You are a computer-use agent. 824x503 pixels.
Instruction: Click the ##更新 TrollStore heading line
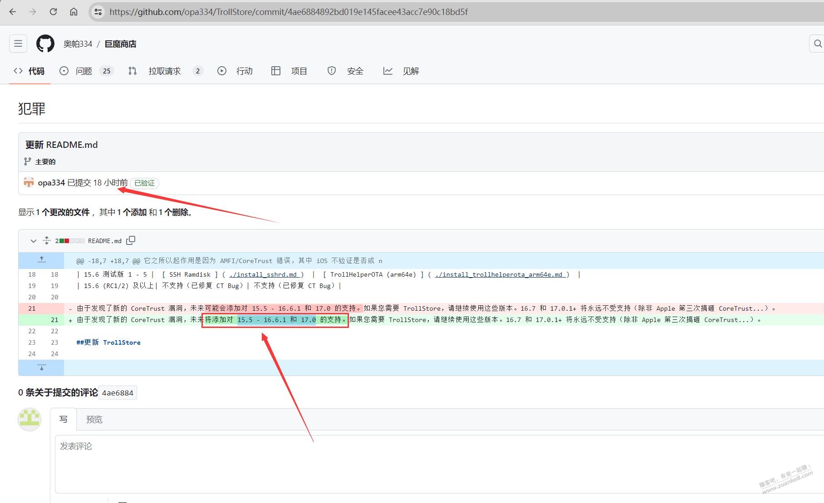(108, 342)
